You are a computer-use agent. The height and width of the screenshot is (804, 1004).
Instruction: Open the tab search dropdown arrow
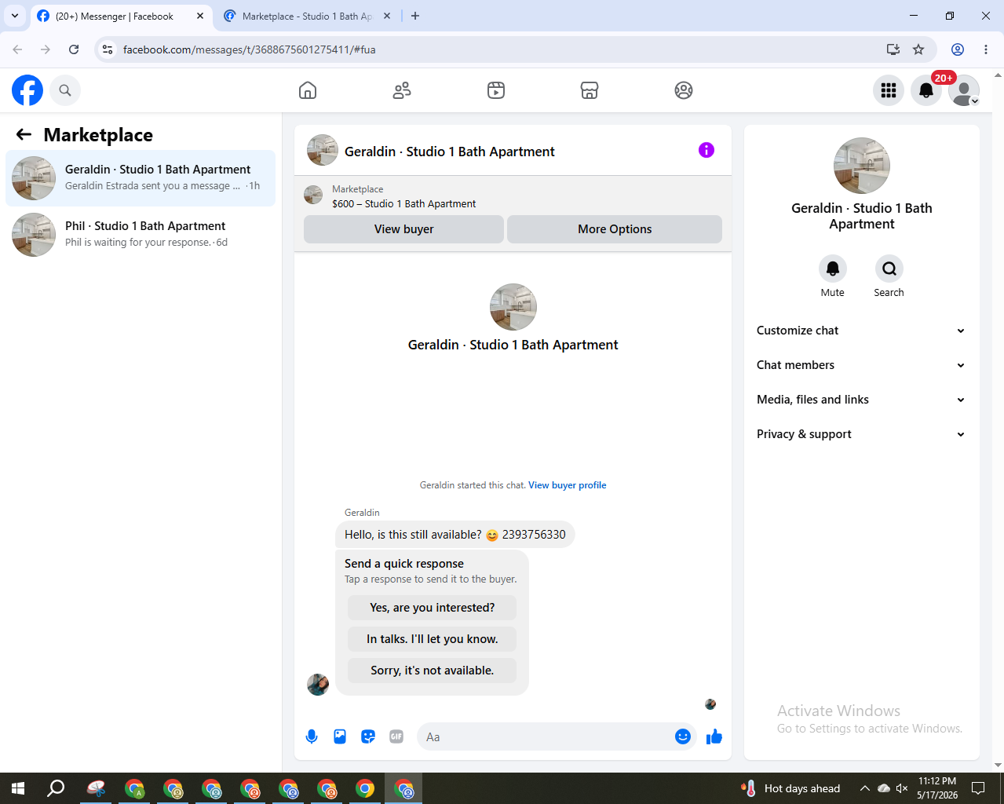coord(14,16)
